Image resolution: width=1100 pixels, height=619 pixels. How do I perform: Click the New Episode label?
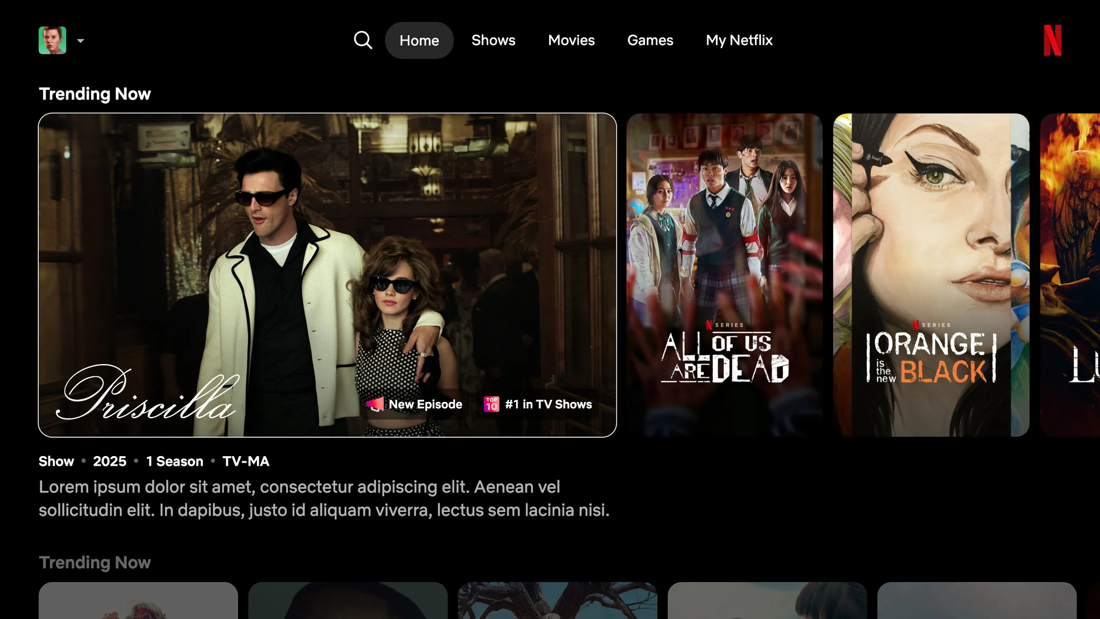[x=425, y=404]
